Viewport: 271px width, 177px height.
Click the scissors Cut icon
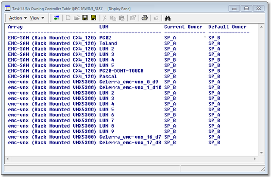(x=104, y=18)
